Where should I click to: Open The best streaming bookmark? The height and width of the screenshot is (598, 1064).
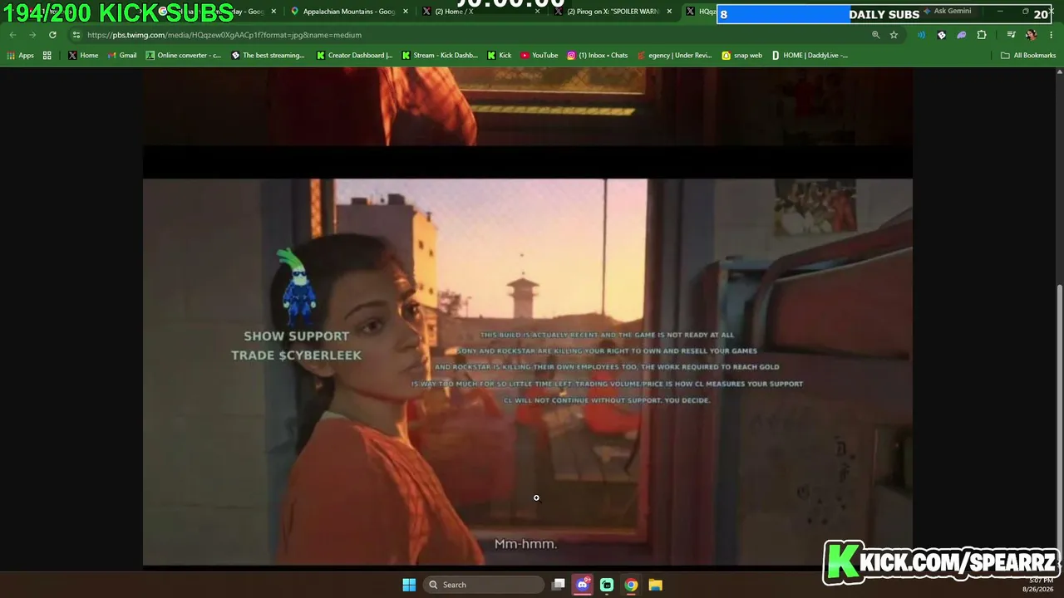click(x=268, y=56)
